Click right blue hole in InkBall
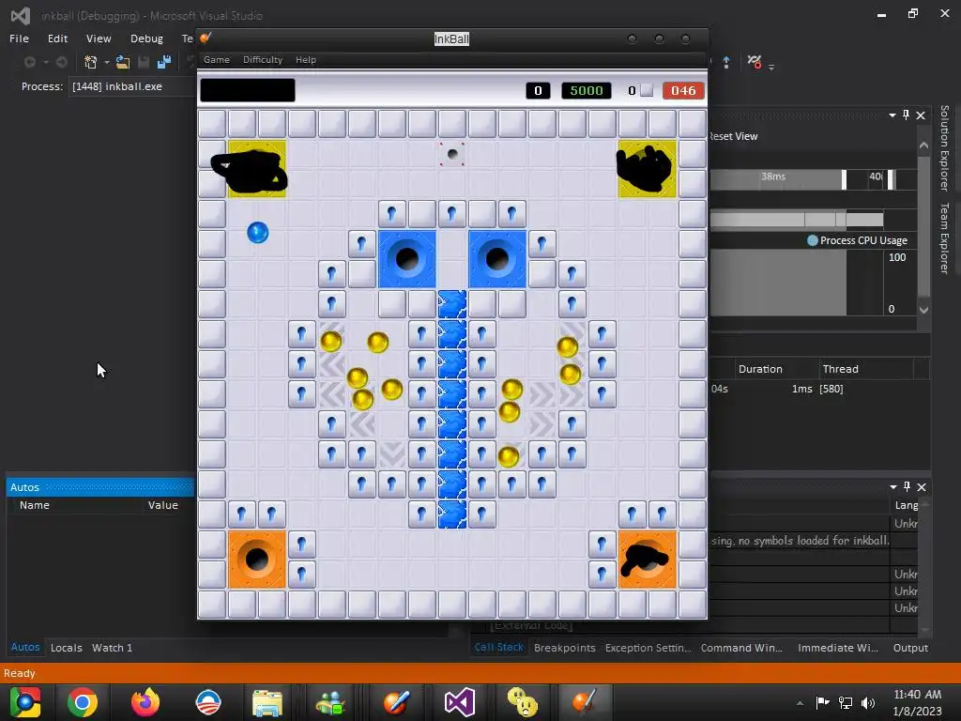Screen dimensions: 961x721 [497, 259]
